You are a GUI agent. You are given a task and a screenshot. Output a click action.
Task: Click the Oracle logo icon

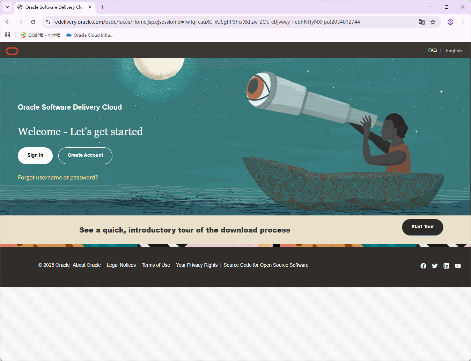(x=12, y=51)
